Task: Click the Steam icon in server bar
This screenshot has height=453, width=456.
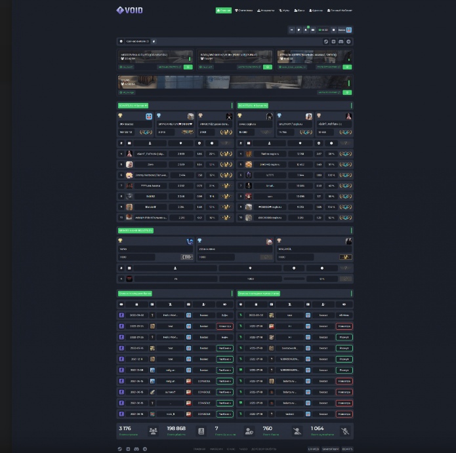Action: [326, 41]
